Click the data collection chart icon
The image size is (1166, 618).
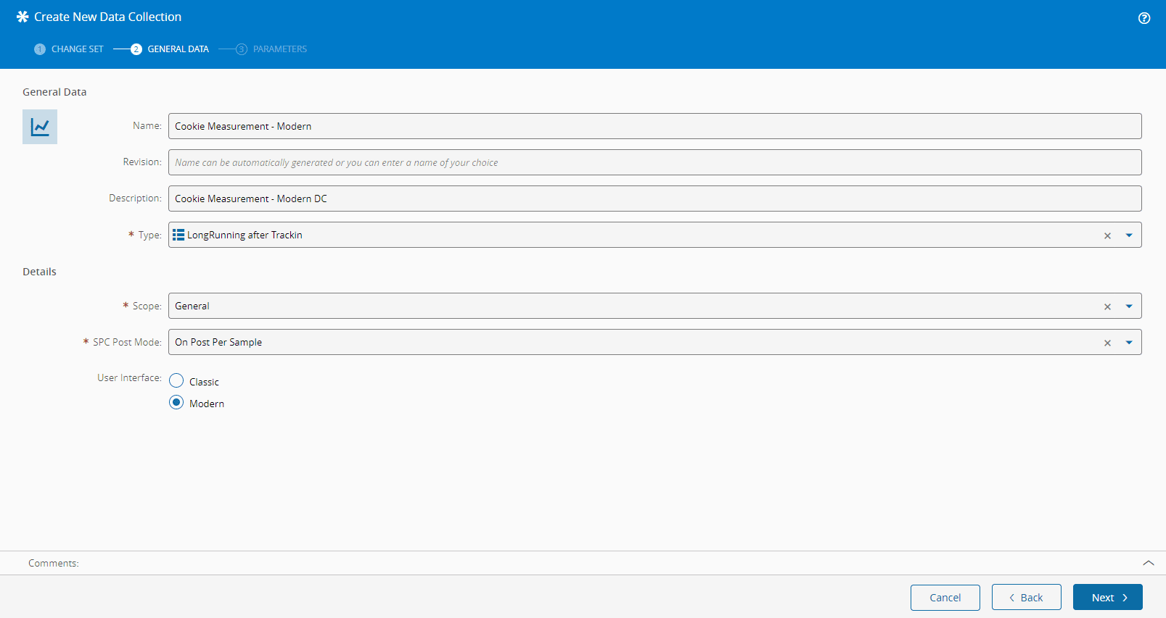[40, 127]
